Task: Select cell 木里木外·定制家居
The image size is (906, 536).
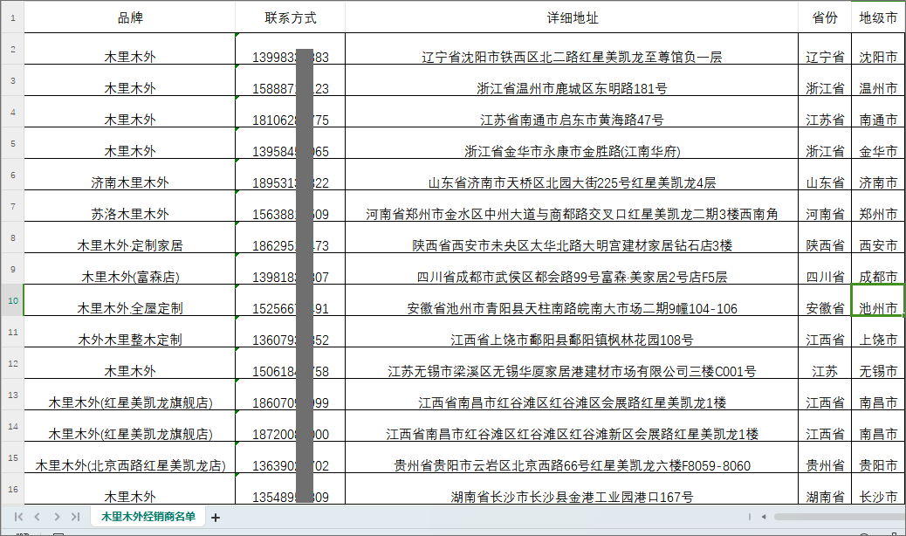Action: [x=129, y=237]
